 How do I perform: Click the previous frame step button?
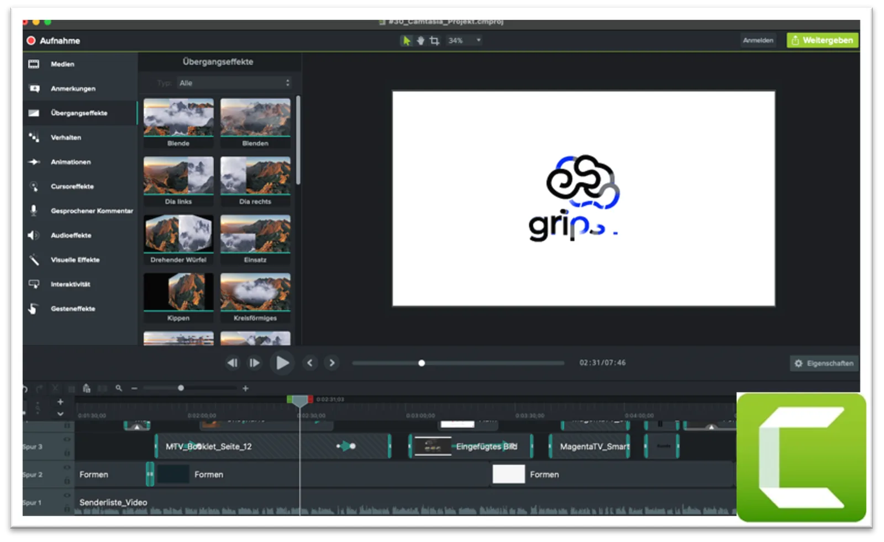coord(233,363)
